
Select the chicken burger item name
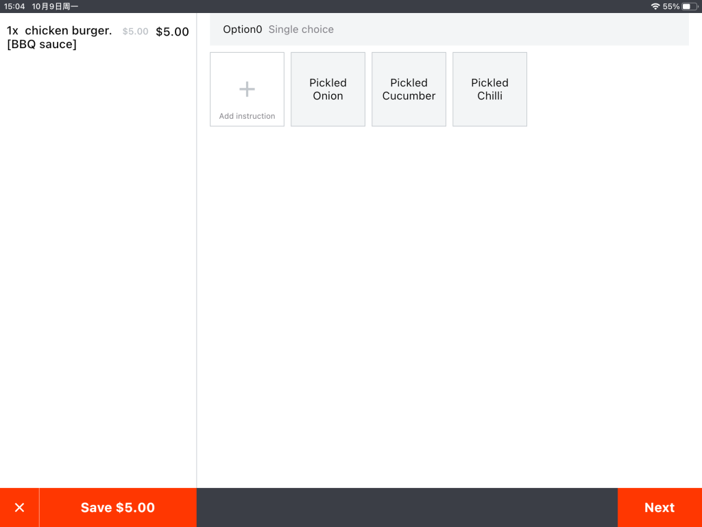68,31
